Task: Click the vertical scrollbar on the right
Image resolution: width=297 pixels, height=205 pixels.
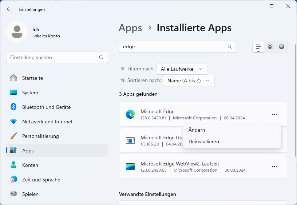Action: point(295,109)
